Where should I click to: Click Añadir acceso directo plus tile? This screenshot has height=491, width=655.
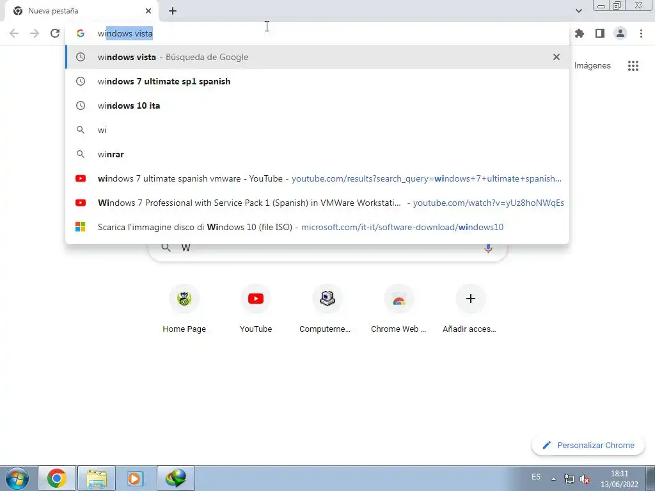pos(470,309)
